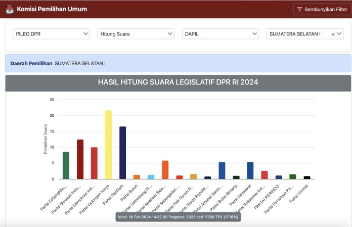
Task: Select the navy PARTAI PERINDO bar
Action: [279, 177]
